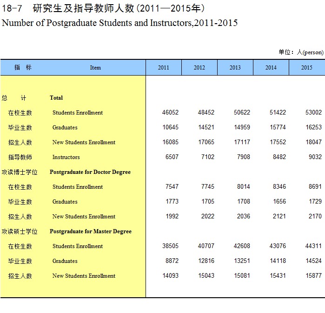This screenshot has width=325, height=313.
Task: Click master enrollment value 43076
Action: click(278, 246)
